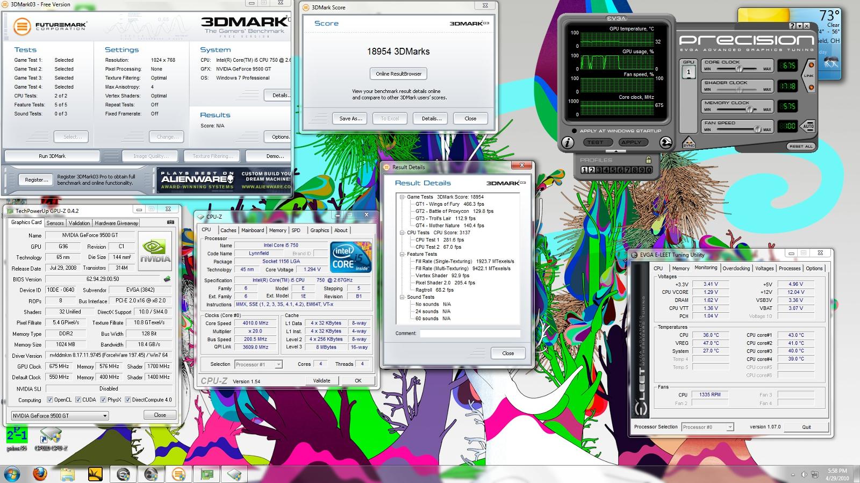This screenshot has width=860, height=483.
Task: Collapse Sound Tests tree node
Action: pyautogui.click(x=402, y=297)
